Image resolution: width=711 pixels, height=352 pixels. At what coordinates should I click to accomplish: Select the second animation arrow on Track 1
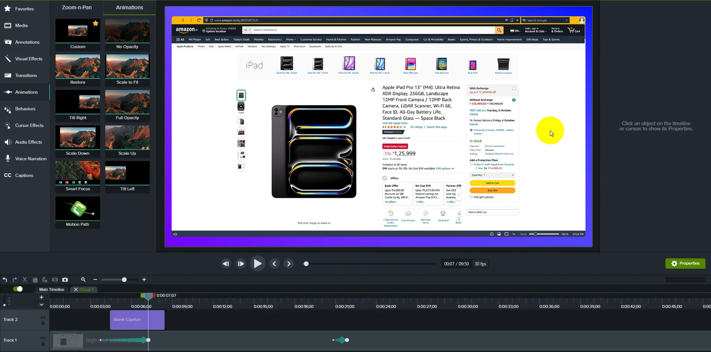[340, 340]
